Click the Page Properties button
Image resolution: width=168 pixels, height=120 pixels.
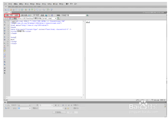point(59,112)
